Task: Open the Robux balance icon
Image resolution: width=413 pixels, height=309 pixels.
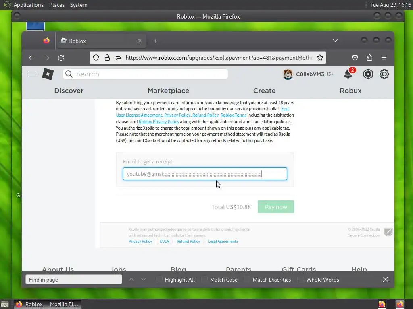Action: point(368,74)
